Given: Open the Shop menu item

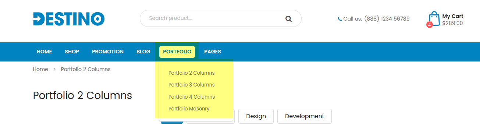Looking at the screenshot, I should click(x=72, y=52).
